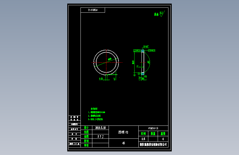Click the initials 'X Y J'

(101, 137)
